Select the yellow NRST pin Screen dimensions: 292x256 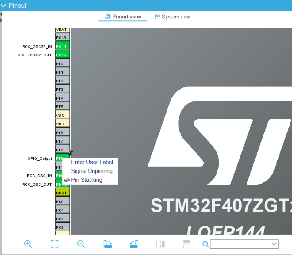click(63, 192)
